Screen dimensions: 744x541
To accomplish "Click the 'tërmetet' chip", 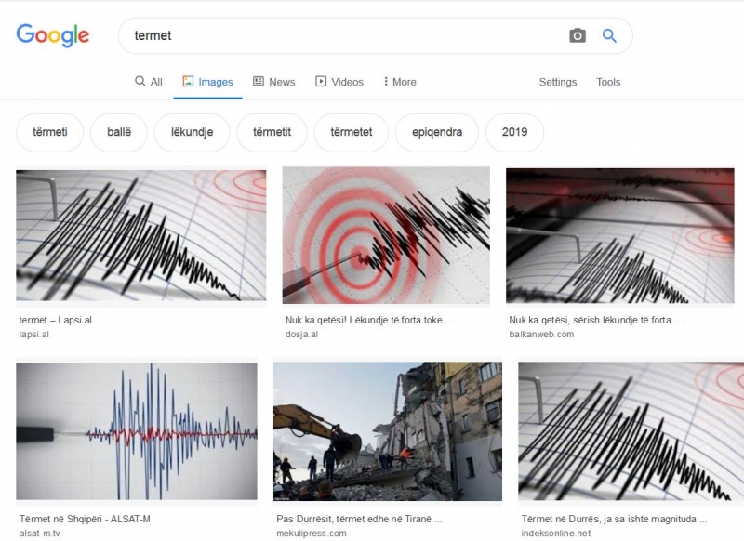I will [x=352, y=132].
